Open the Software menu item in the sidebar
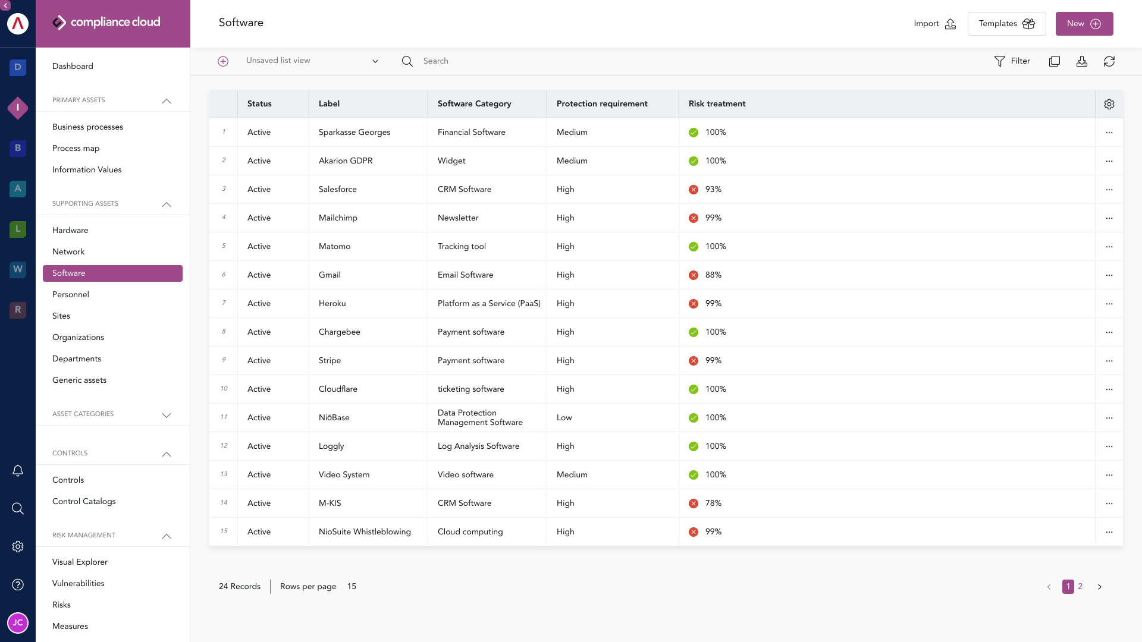Screen dimensions: 1142x642 point(68,273)
